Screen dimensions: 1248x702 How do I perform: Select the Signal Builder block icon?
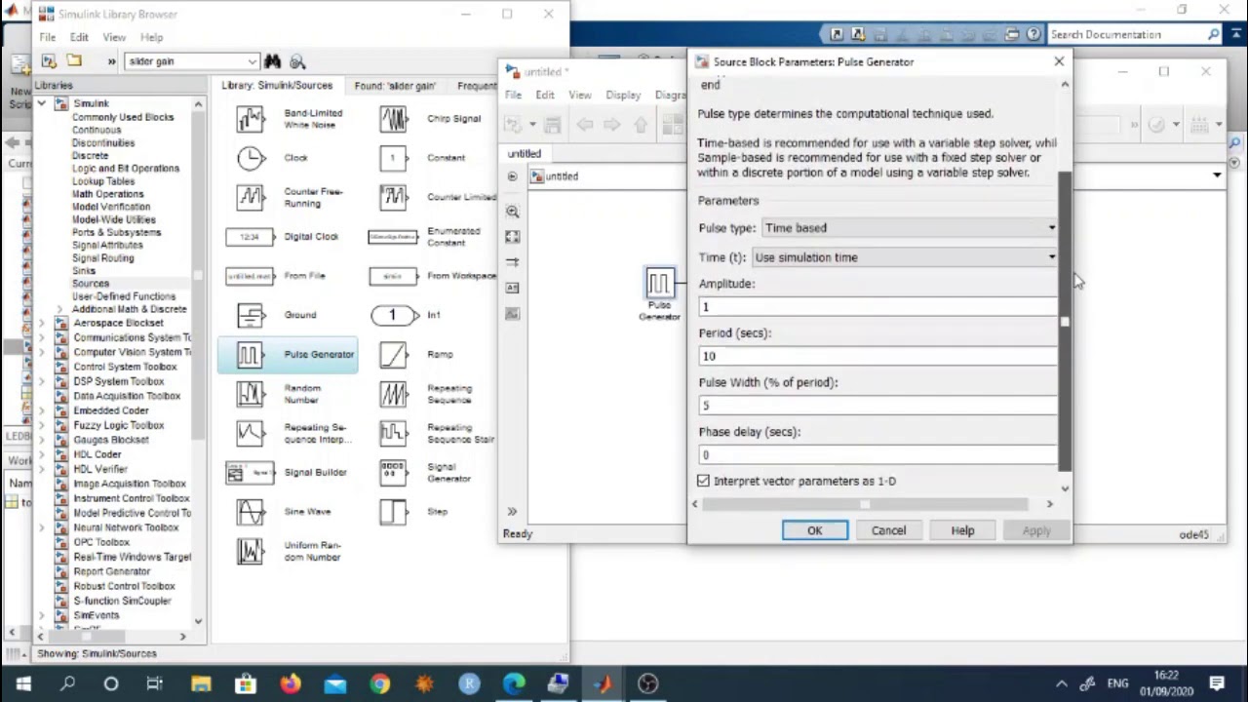250,473
